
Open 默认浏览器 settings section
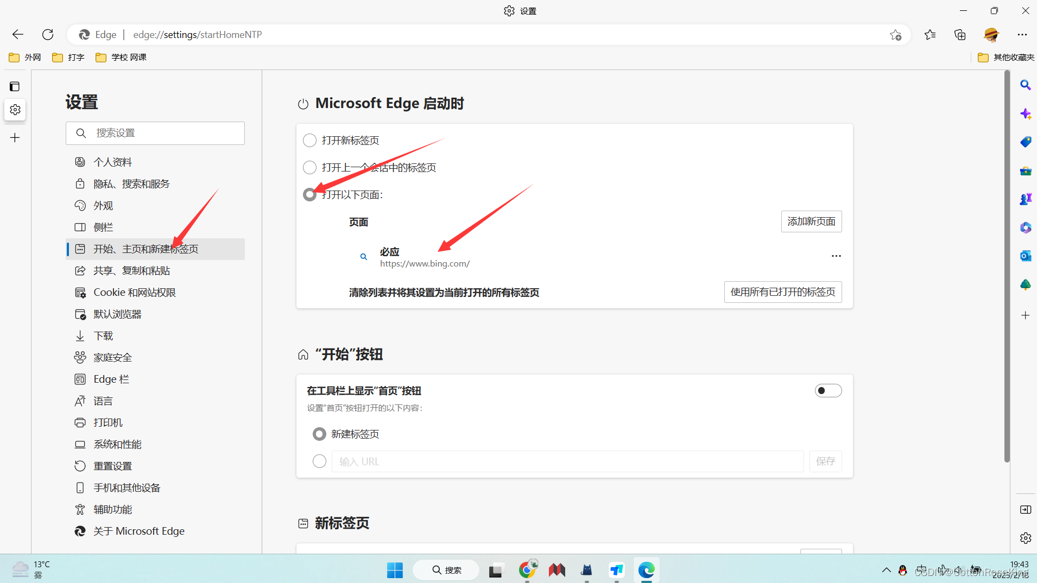pyautogui.click(x=155, y=314)
